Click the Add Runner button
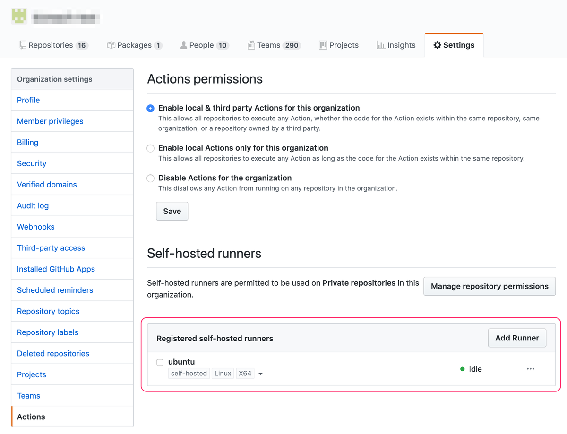The height and width of the screenshot is (434, 567). [517, 338]
